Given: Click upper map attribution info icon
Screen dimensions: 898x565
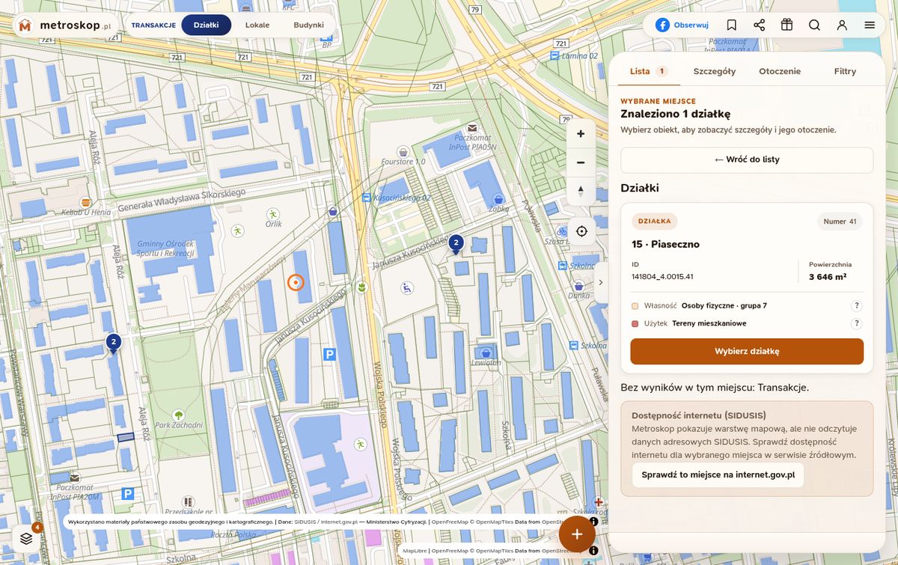Looking at the screenshot, I should (593, 521).
